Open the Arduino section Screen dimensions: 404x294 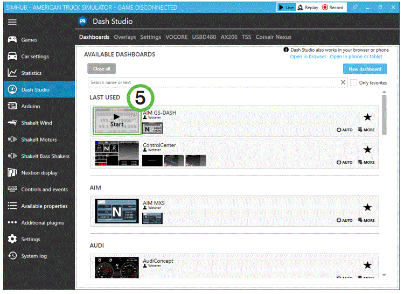coord(39,106)
